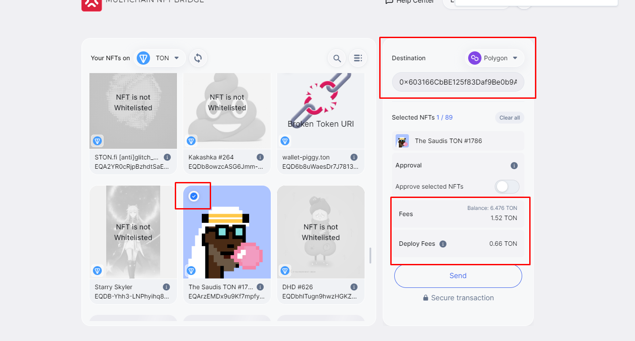The height and width of the screenshot is (341, 635).
Task: Click the "Destination" label
Action: pyautogui.click(x=408, y=58)
